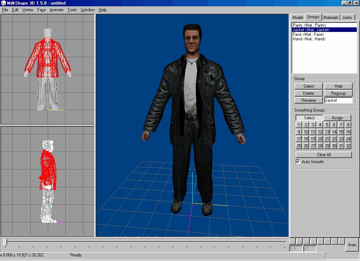The image size is (360, 261).
Task: Click the current frame field showing 1.0
Action: [296, 249]
